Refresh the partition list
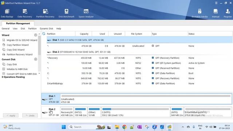 point(44,34)
